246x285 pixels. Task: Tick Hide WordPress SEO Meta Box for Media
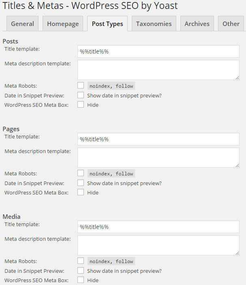[81, 280]
